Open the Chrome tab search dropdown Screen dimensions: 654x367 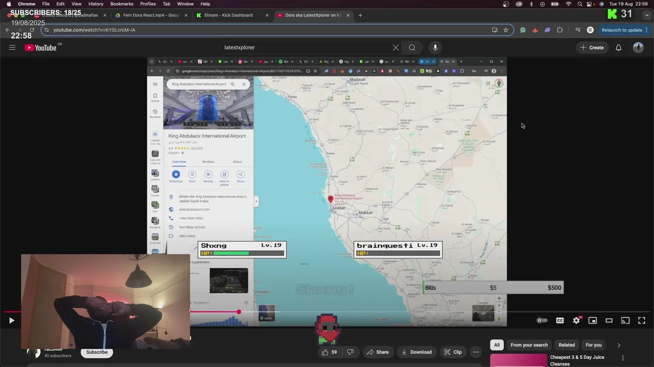tap(647, 15)
